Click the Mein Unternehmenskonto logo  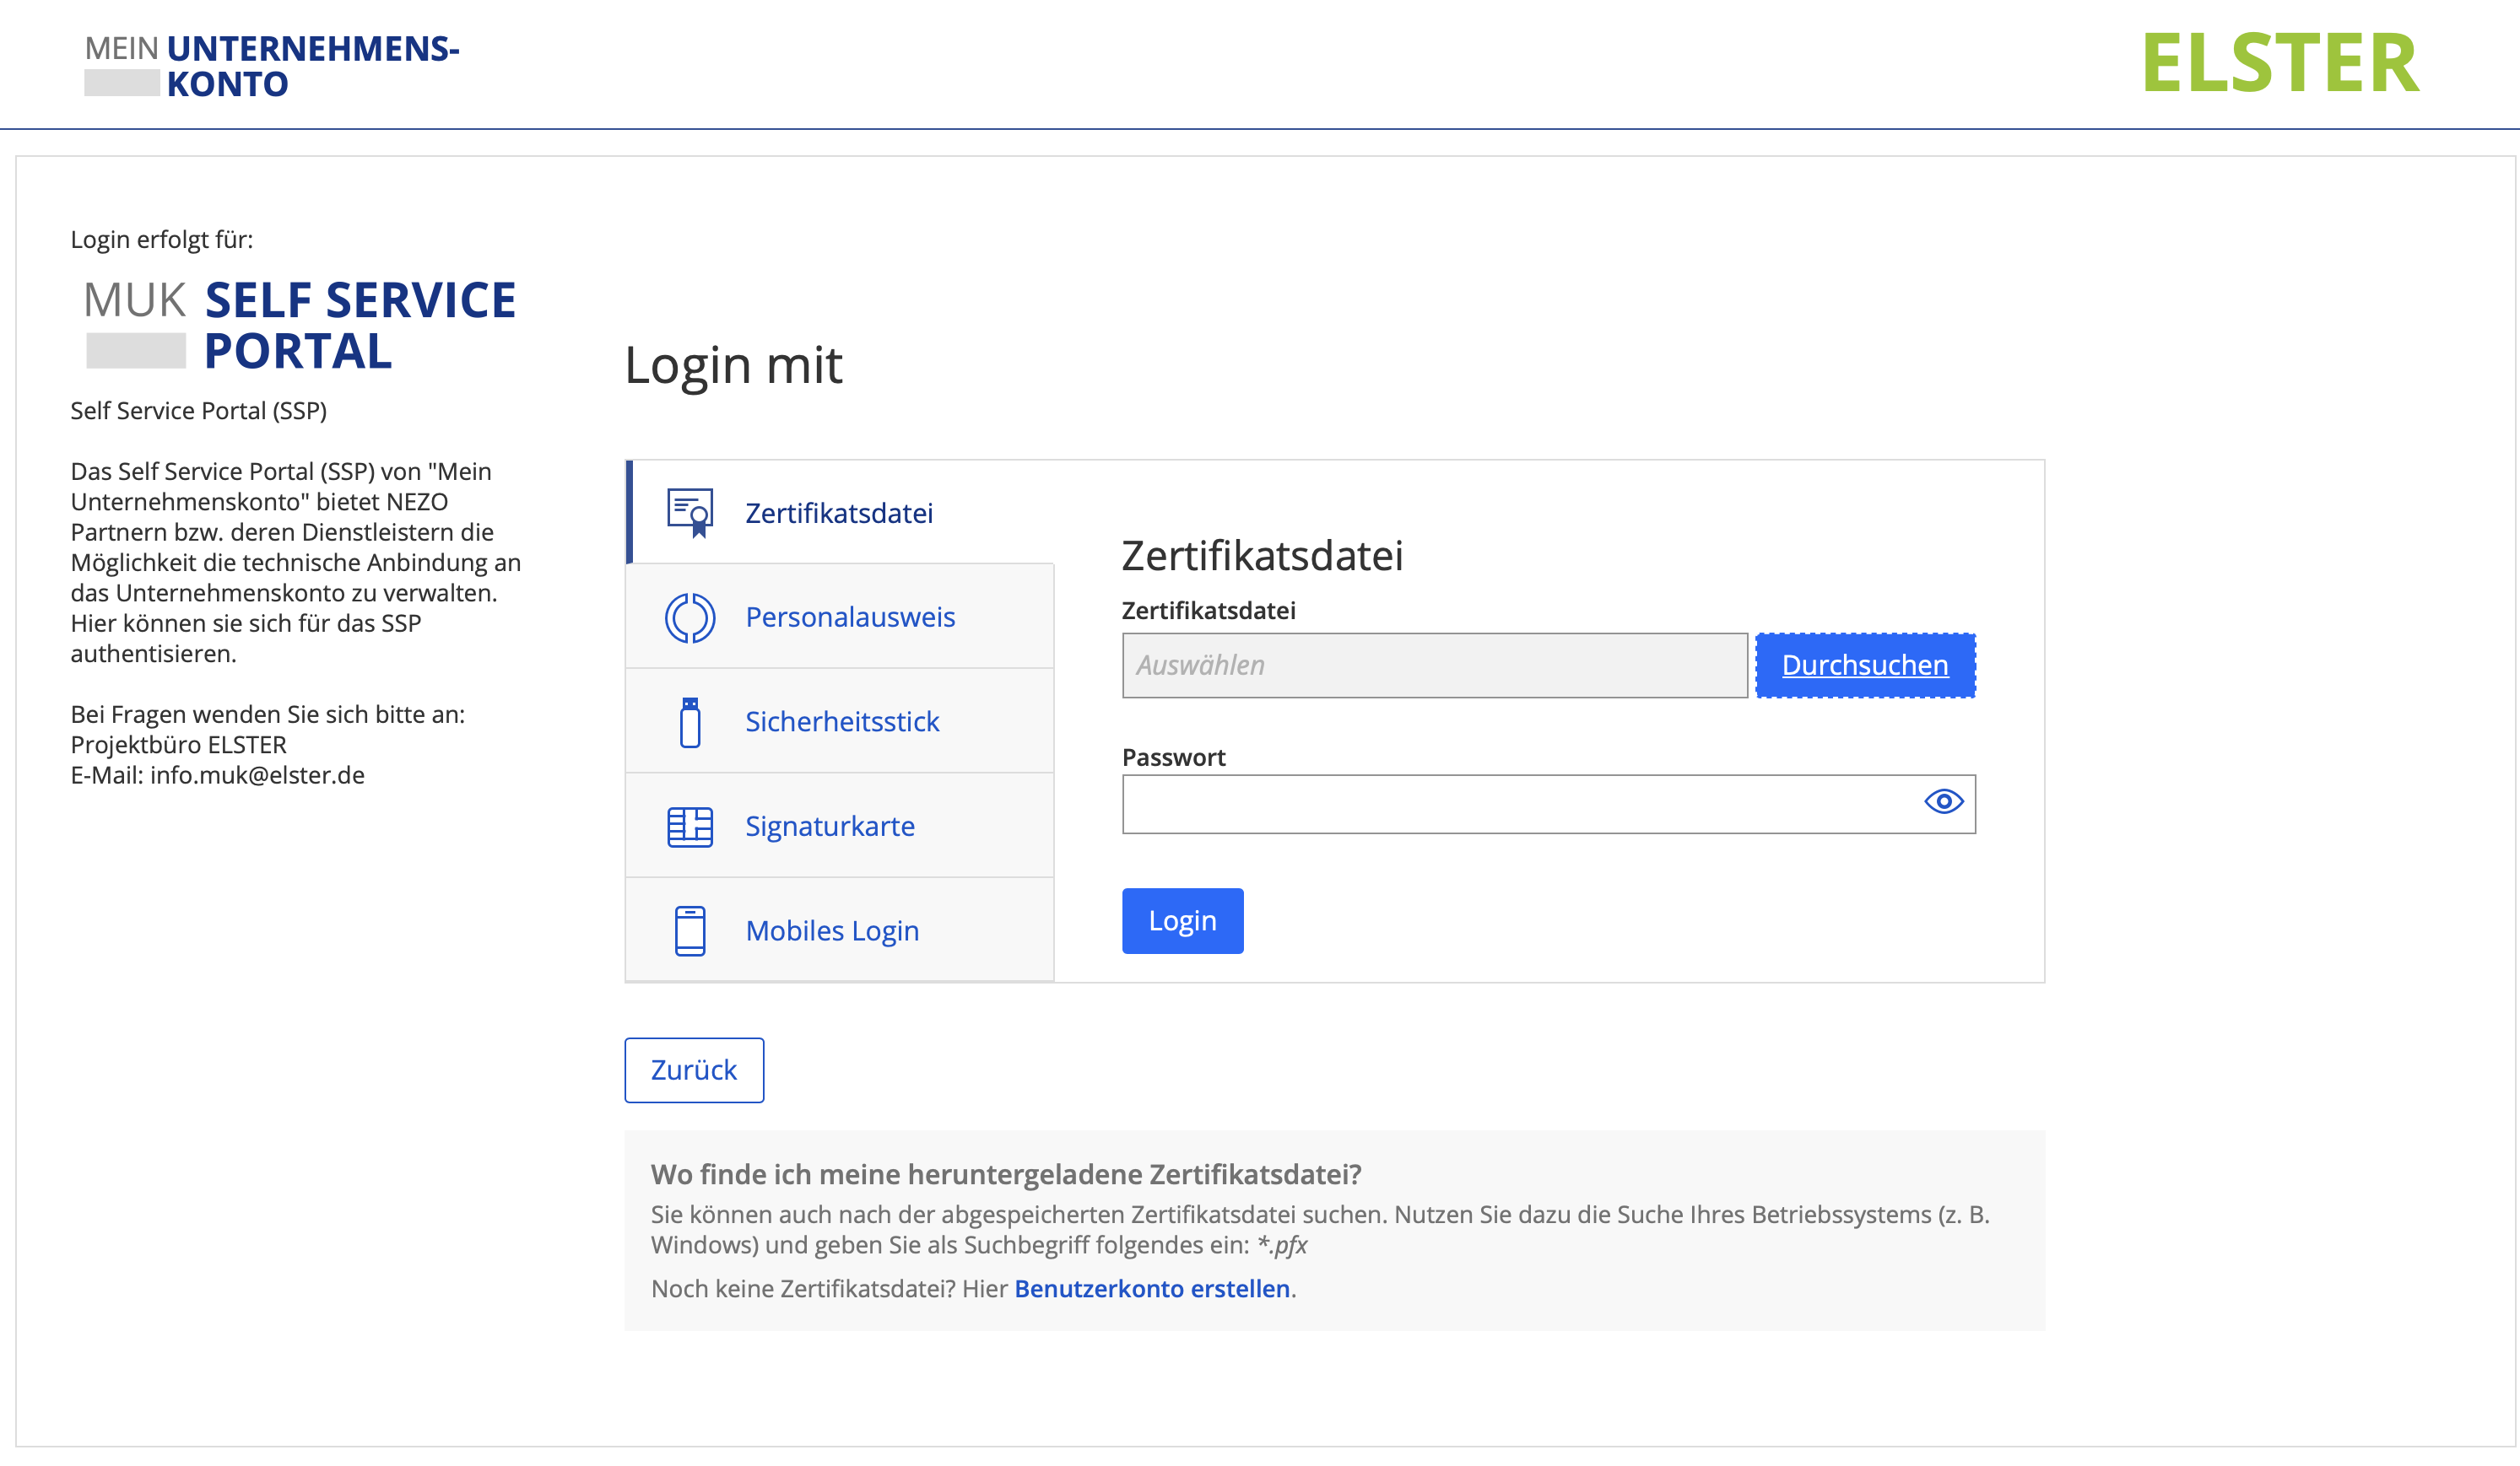coord(272,66)
